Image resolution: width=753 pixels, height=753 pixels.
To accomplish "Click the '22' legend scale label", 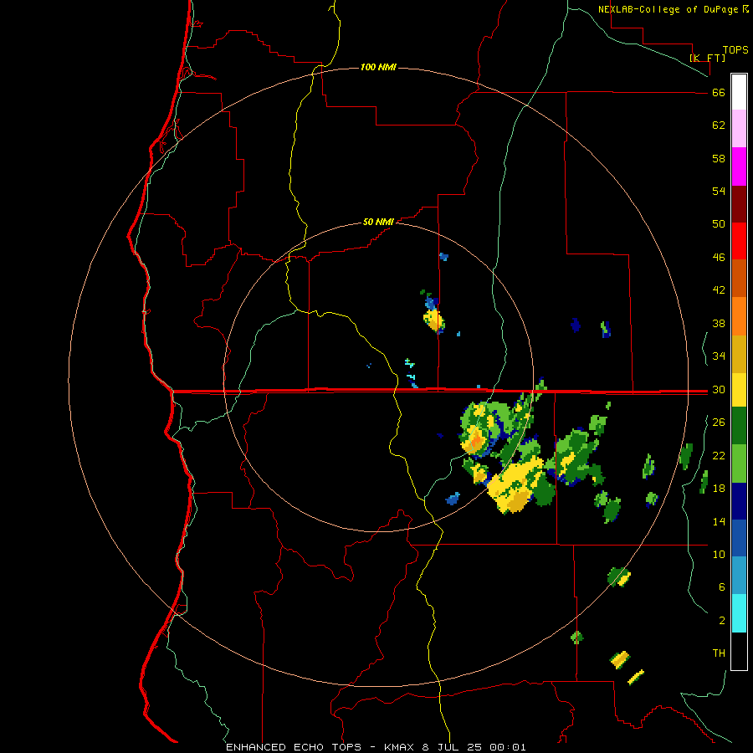I will click(719, 456).
